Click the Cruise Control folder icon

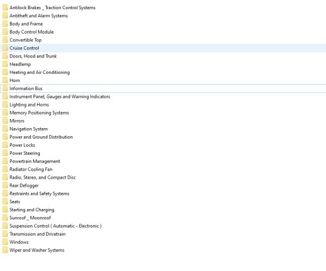coord(5,48)
